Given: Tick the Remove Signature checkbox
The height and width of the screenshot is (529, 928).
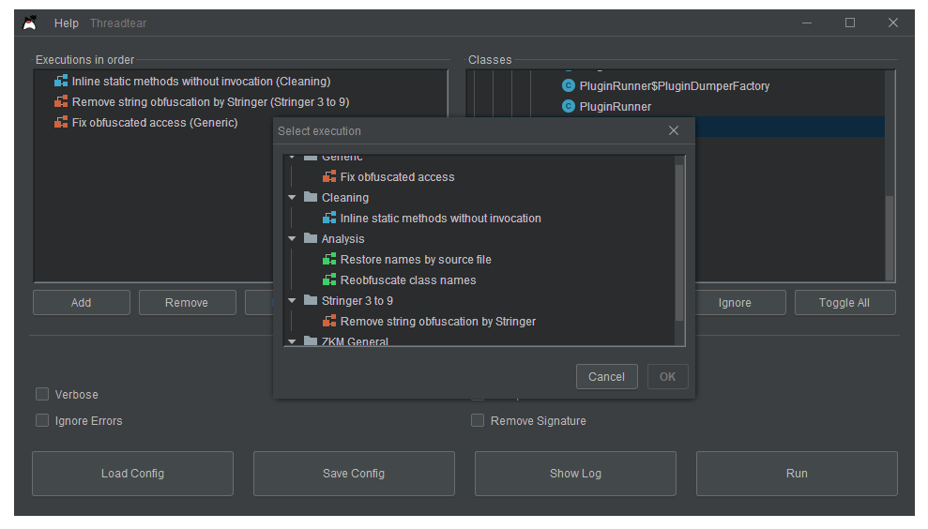Looking at the screenshot, I should pyautogui.click(x=478, y=421).
